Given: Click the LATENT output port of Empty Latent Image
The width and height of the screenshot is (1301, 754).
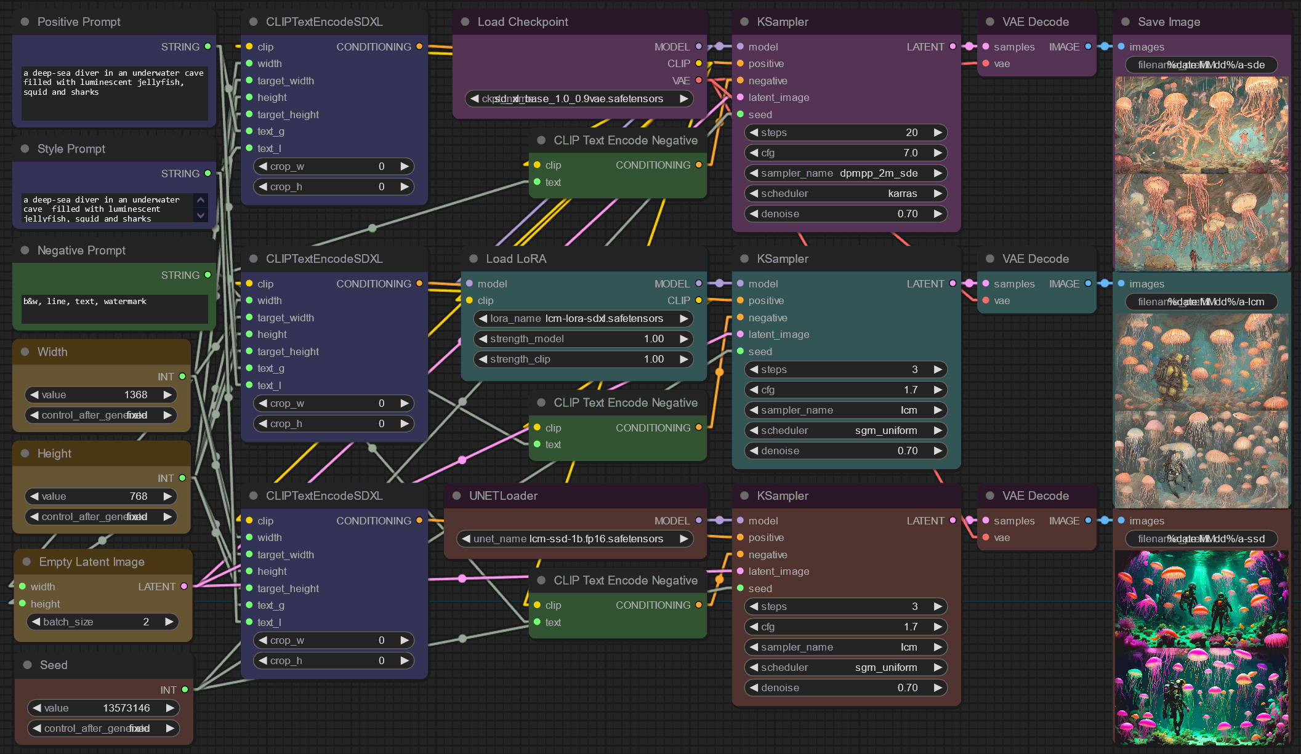Looking at the screenshot, I should 184,587.
